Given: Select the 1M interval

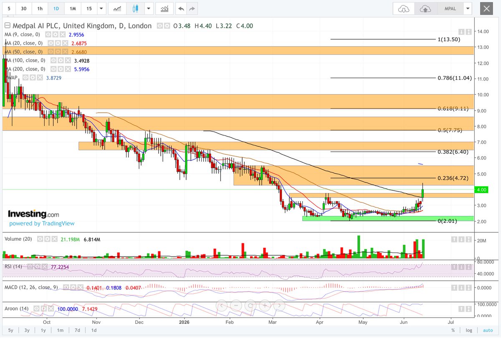Looking at the screenshot, I should 73,8.
